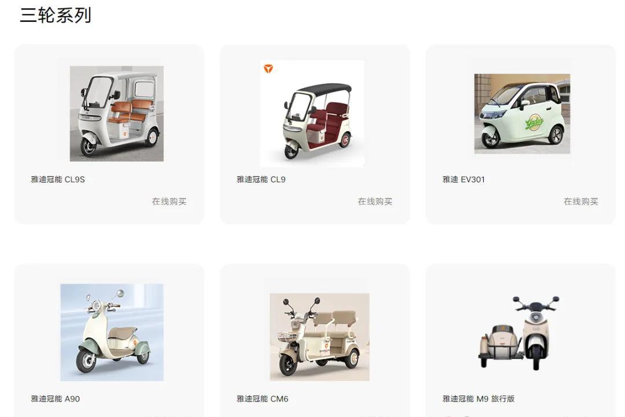Select the 雅迪冠能 M9 旅行版 title
The height and width of the screenshot is (417, 625).
479,399
